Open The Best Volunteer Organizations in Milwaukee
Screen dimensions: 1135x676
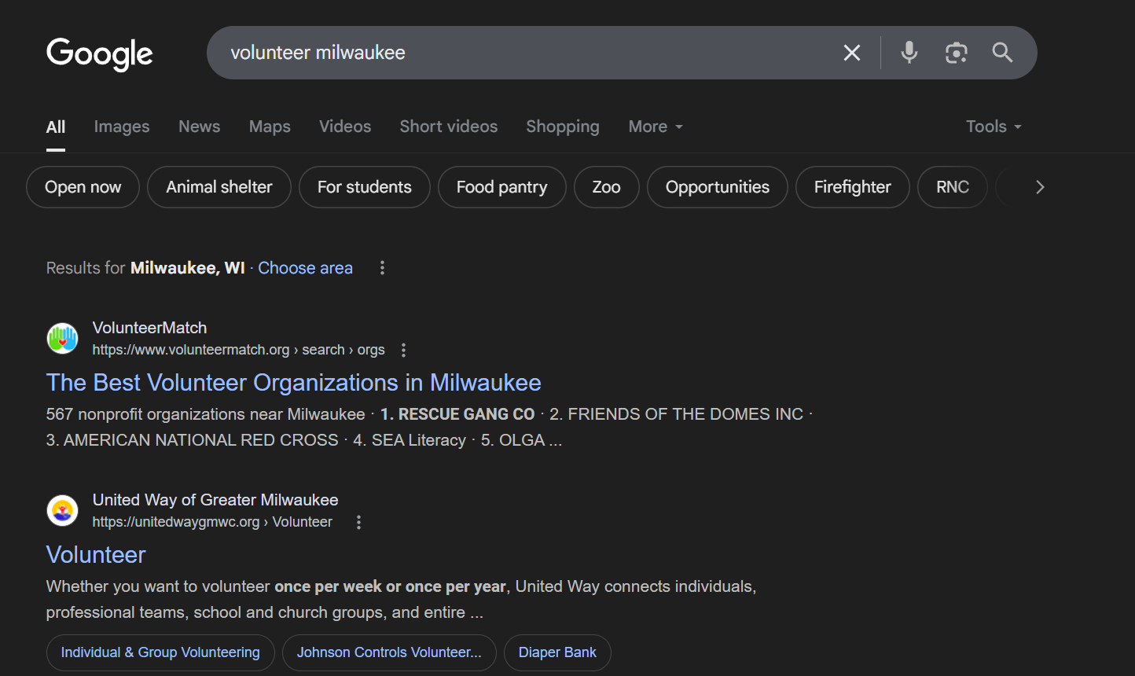pyautogui.click(x=293, y=383)
